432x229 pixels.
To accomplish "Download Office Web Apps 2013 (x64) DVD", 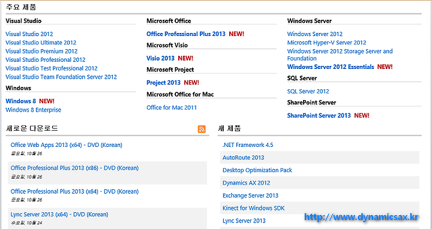I will pos(67,145).
